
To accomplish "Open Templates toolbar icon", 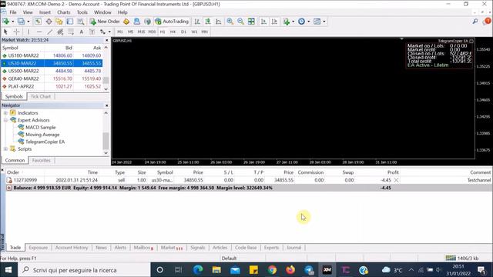I will tap(317, 22).
